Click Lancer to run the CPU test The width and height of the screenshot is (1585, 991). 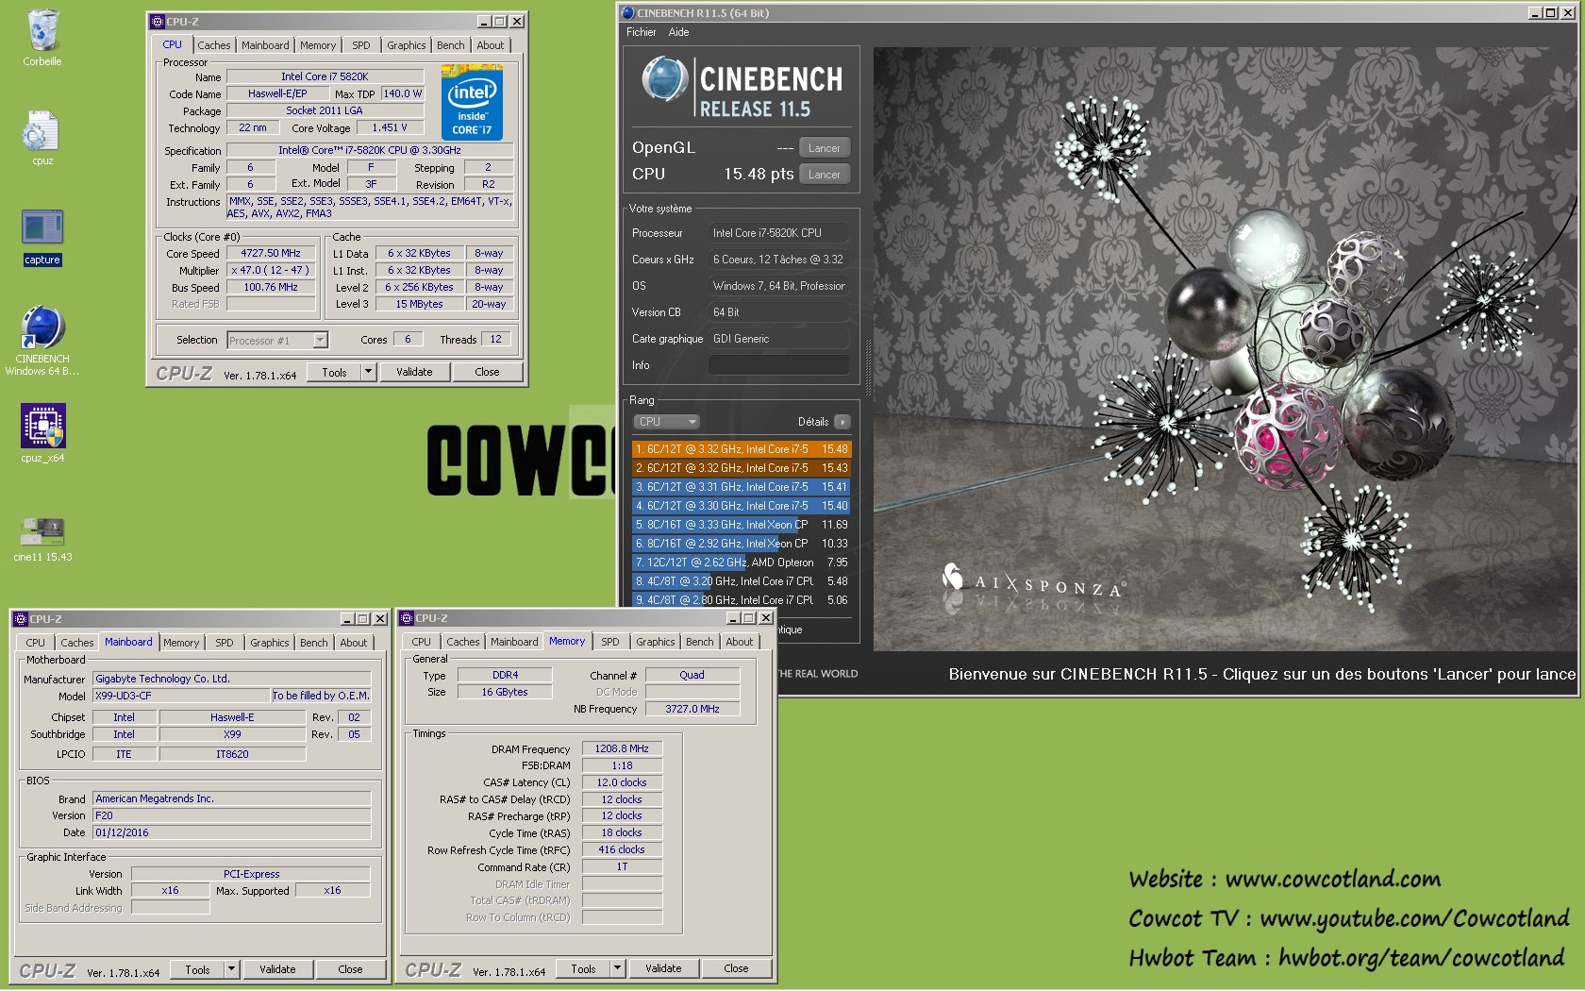[825, 175]
